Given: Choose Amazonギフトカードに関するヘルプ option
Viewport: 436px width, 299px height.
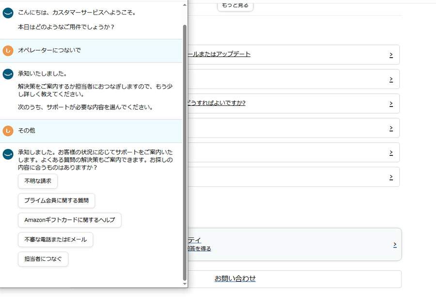Looking at the screenshot, I should [x=69, y=220].
